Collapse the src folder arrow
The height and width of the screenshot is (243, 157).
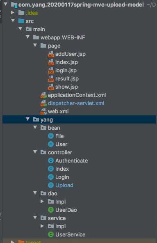point(13,21)
